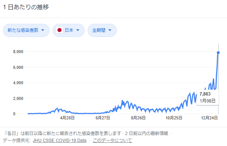Click the 6,000 y-axis label
227x146 pixels.
[x=18, y=67]
